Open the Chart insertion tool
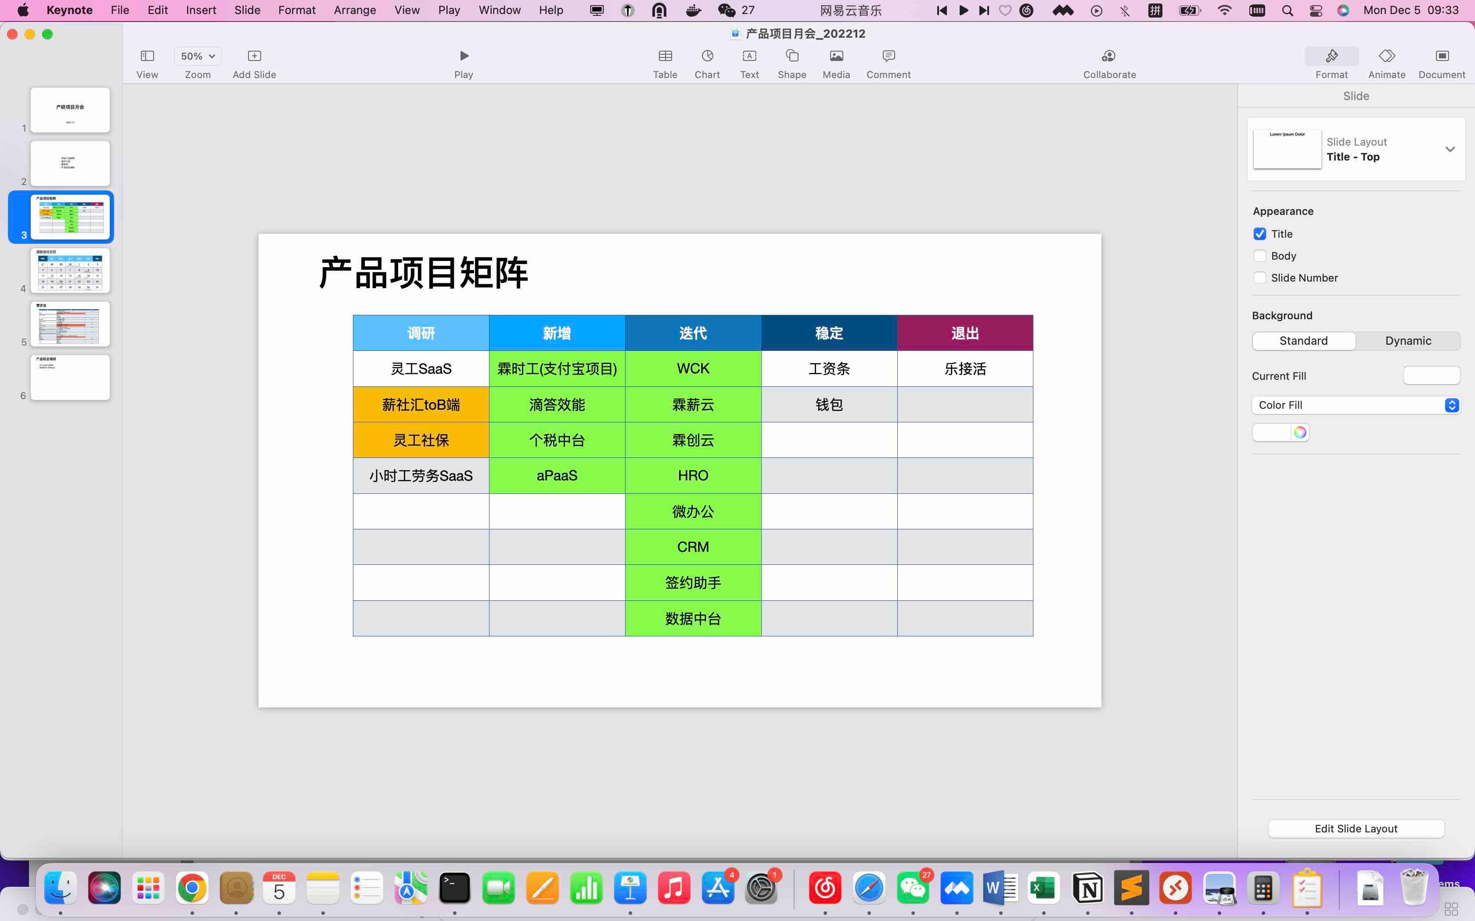Image resolution: width=1475 pixels, height=921 pixels. tap(707, 56)
